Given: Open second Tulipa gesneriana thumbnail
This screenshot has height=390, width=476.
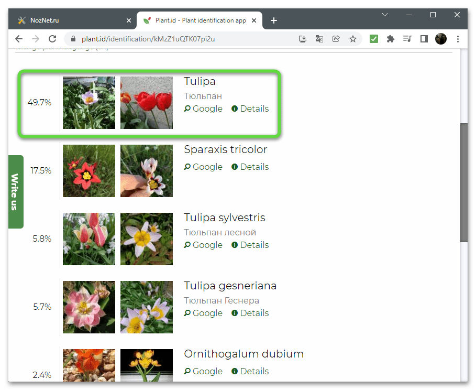Looking at the screenshot, I should click(x=147, y=307).
